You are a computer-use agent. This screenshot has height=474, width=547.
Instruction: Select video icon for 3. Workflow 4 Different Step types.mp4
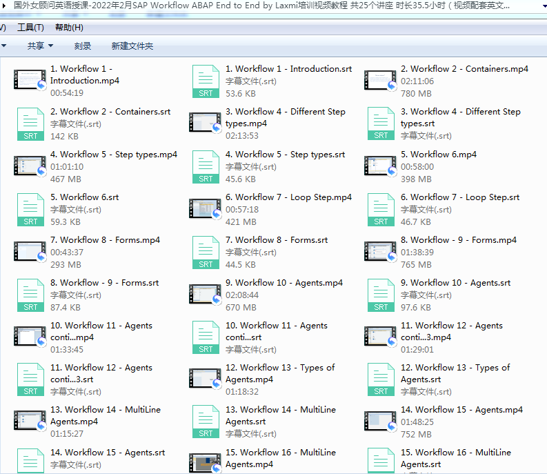point(205,122)
